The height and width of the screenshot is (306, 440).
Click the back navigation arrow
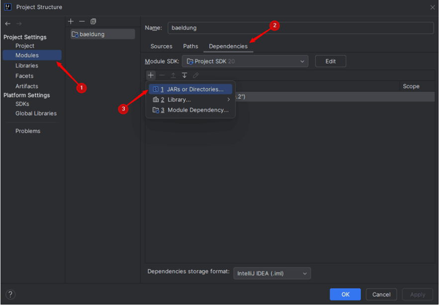pyautogui.click(x=8, y=24)
